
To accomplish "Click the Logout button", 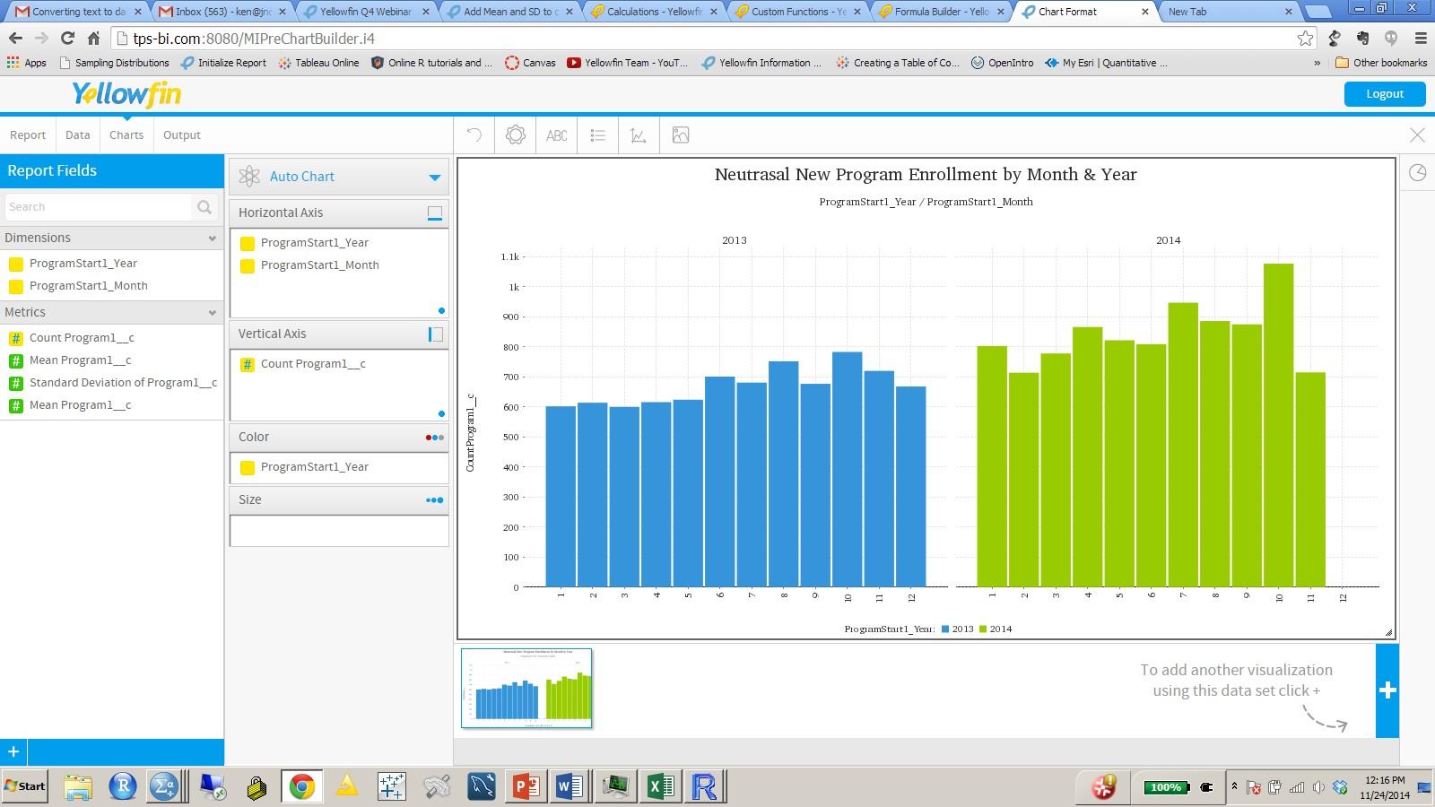I will [1385, 94].
